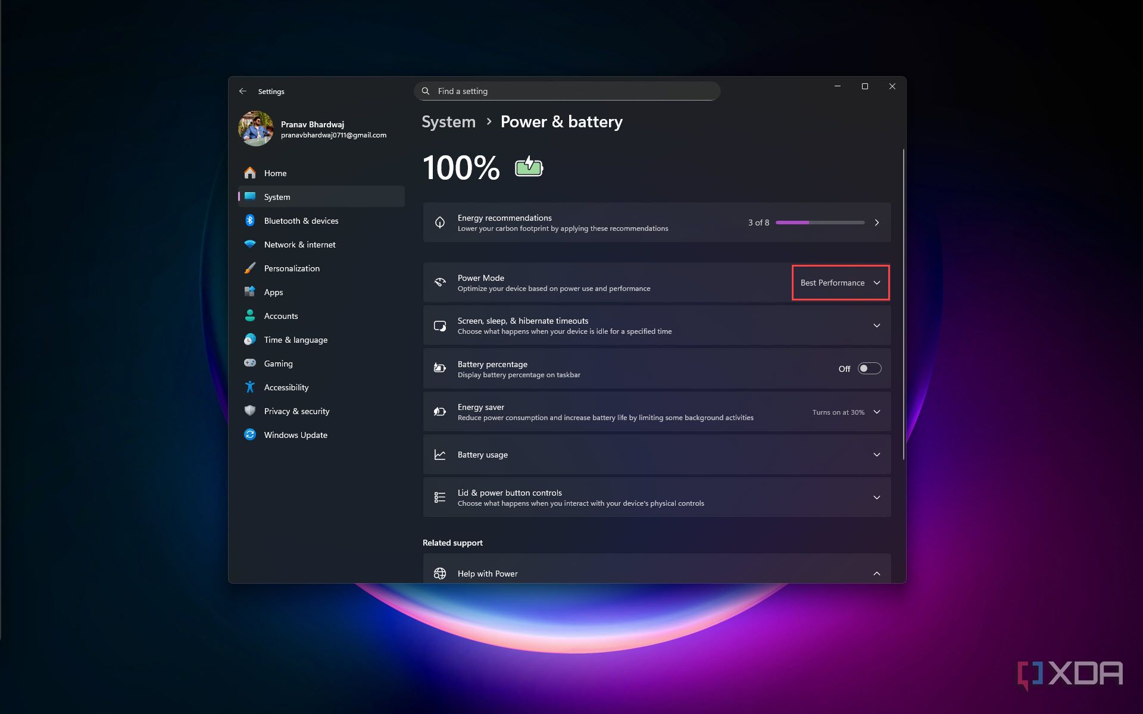Viewport: 1143px width, 714px height.
Task: Click the Network & internet wifi icon
Action: point(250,244)
